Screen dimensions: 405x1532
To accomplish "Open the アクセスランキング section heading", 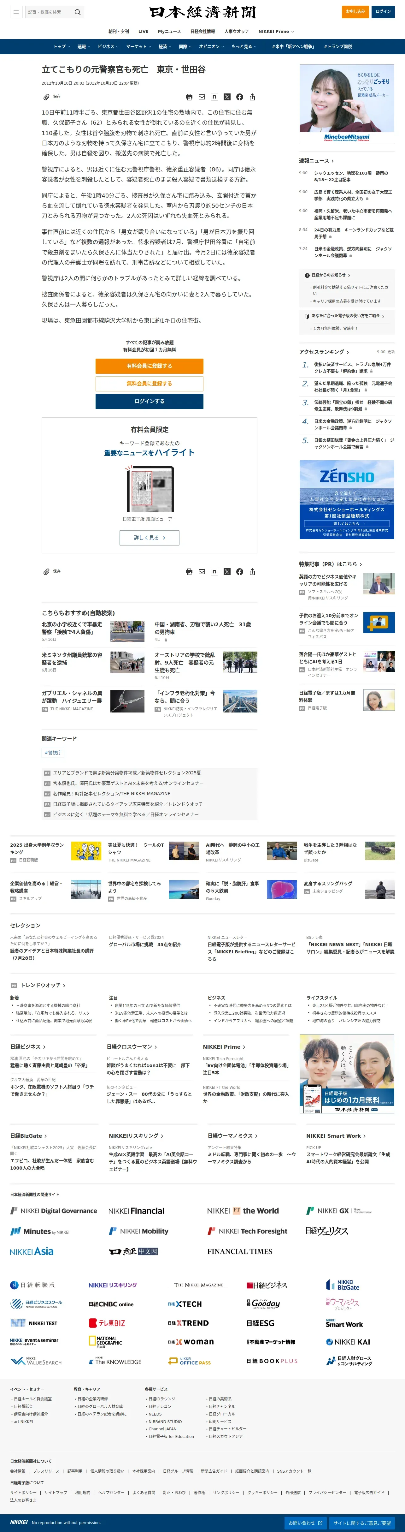I will [x=324, y=352].
